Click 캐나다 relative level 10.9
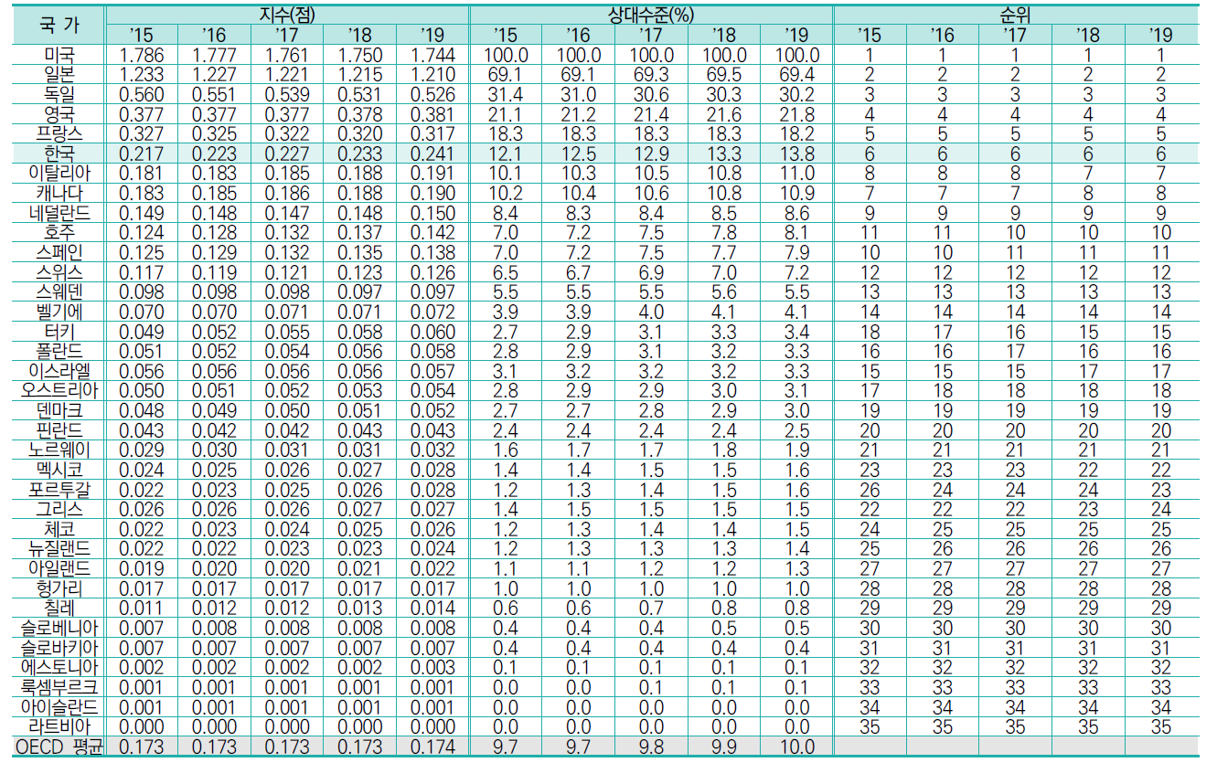 [x=796, y=193]
